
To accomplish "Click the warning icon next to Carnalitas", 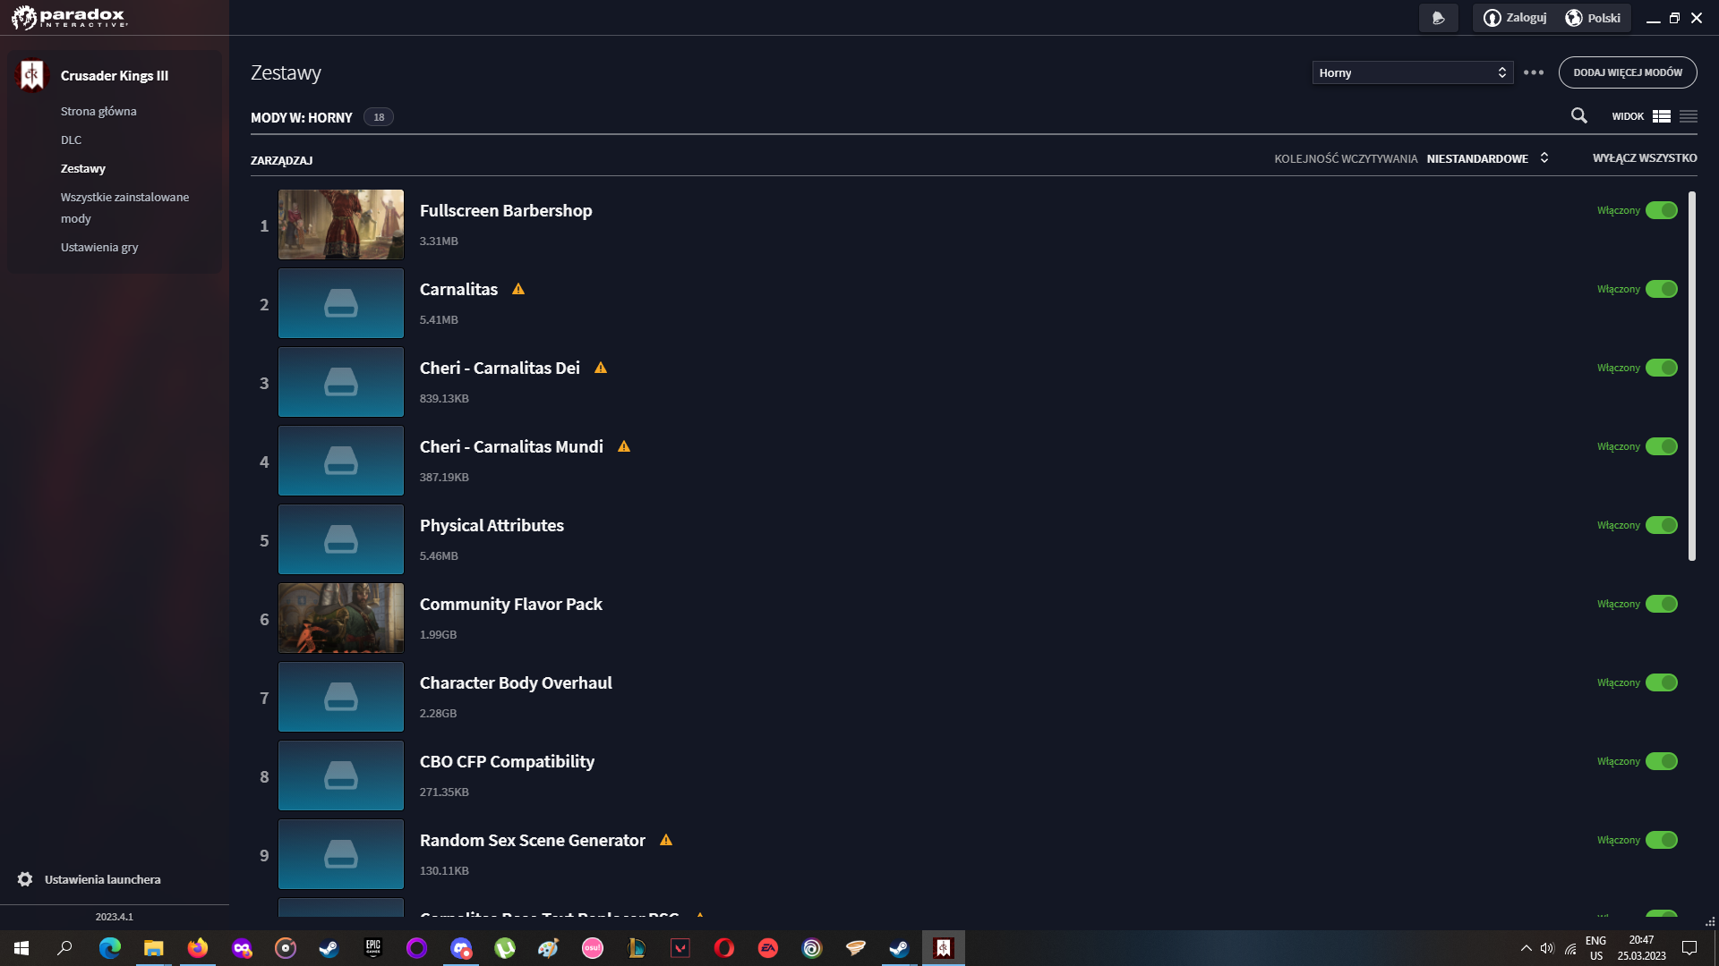I will pos(518,289).
